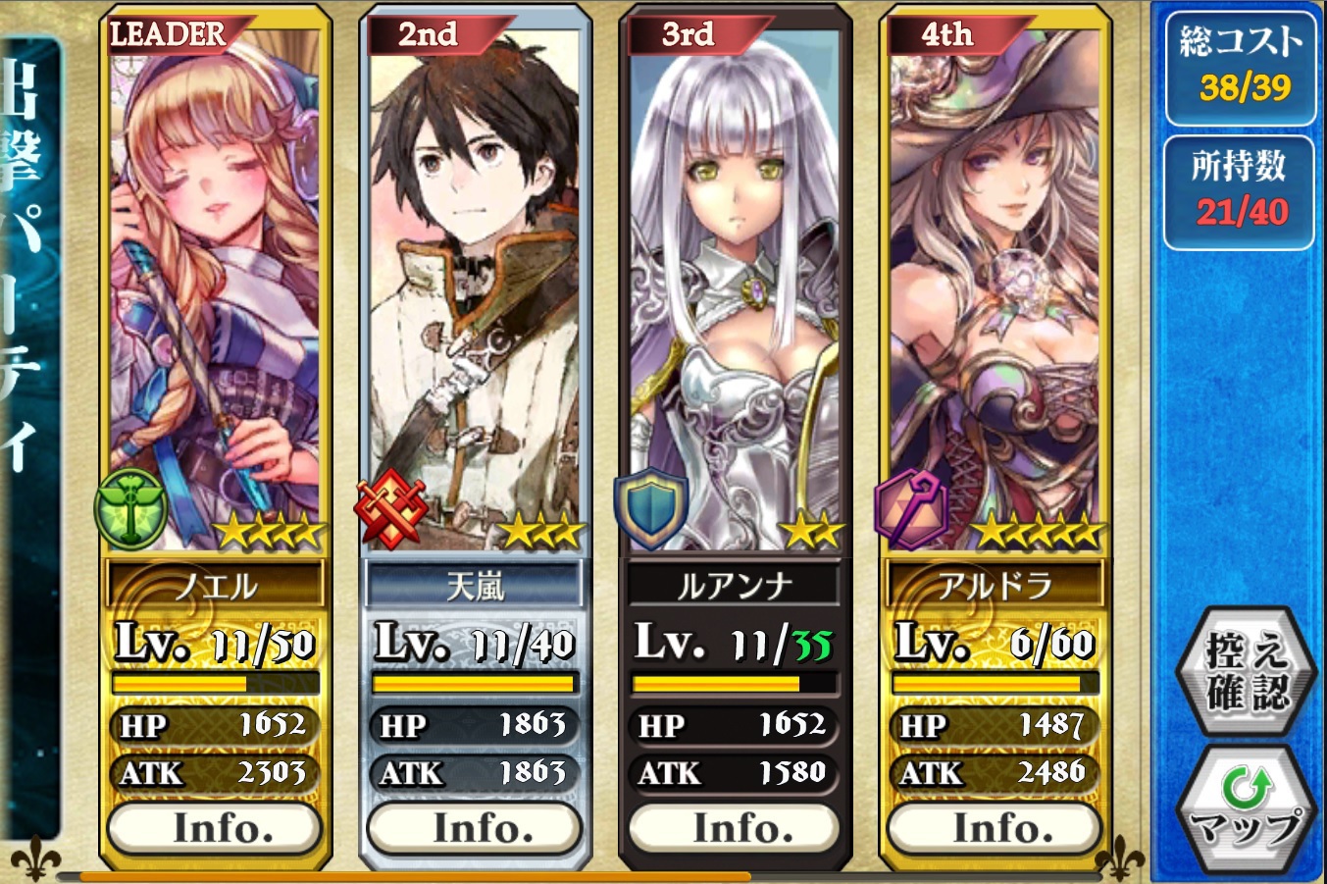Click the green healer class icon on ノエル
1327x884 pixels.
tap(130, 508)
